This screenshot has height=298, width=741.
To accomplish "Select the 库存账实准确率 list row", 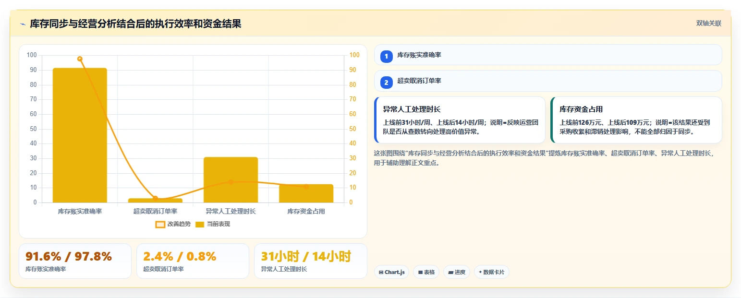I will pos(548,55).
